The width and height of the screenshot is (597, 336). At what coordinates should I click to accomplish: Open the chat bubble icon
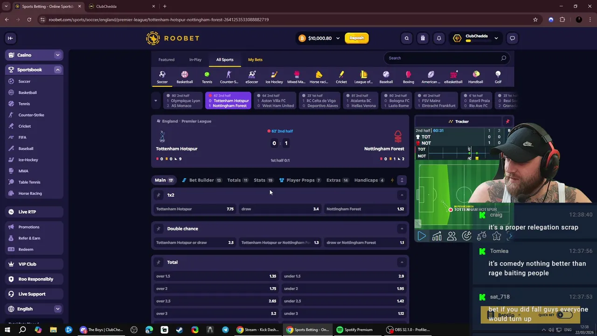(512, 38)
